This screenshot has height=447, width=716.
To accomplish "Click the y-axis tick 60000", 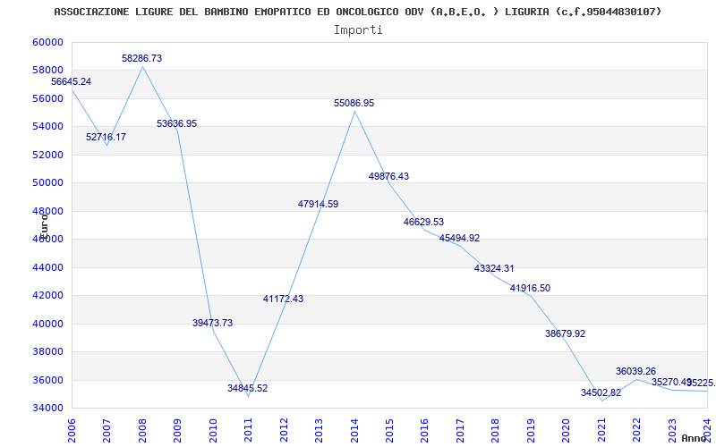I will coord(47,42).
